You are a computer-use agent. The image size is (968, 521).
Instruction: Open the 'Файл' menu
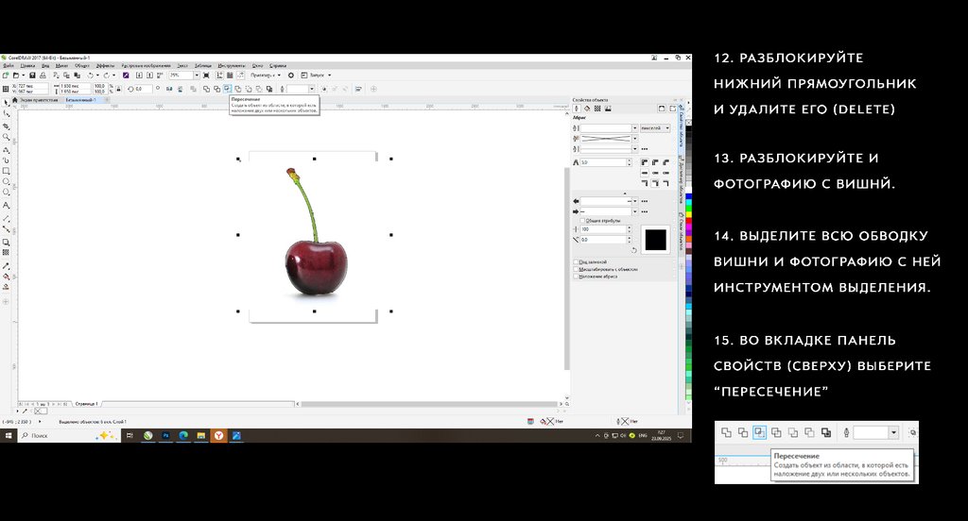point(9,66)
